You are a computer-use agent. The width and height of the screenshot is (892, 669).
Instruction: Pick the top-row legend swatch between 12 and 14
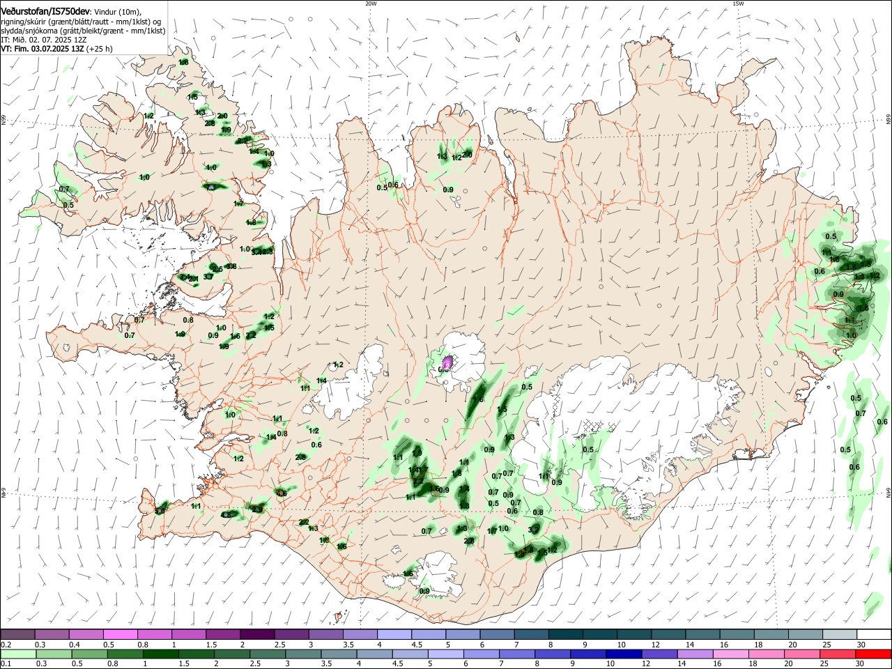click(669, 634)
